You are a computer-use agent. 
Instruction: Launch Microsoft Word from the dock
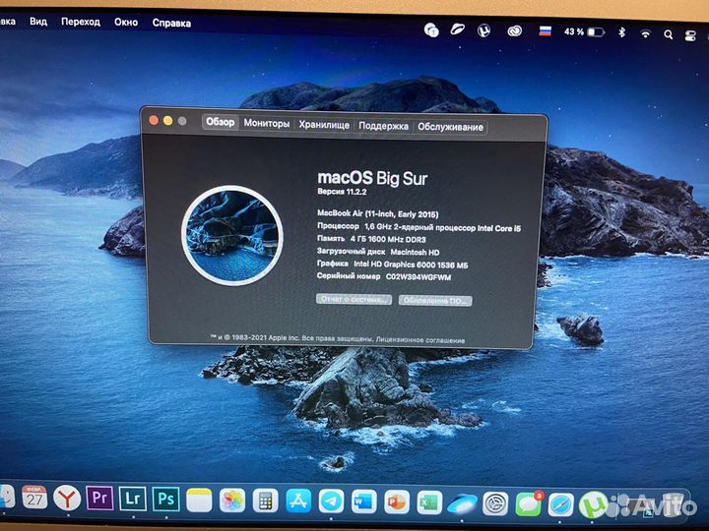click(364, 502)
